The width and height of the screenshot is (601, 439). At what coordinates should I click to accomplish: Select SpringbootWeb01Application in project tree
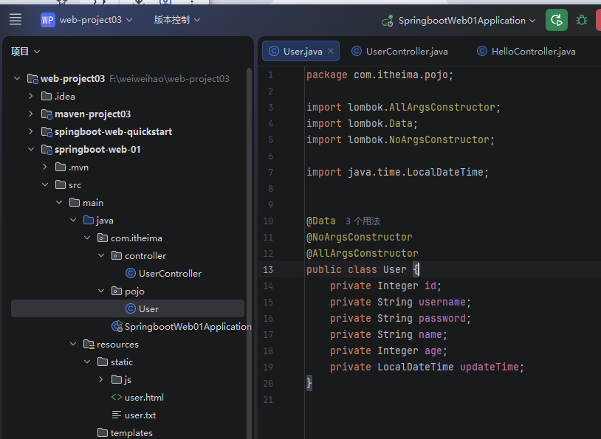[x=188, y=326]
